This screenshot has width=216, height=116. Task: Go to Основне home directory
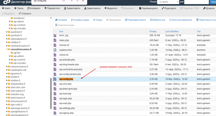tap(61, 20)
